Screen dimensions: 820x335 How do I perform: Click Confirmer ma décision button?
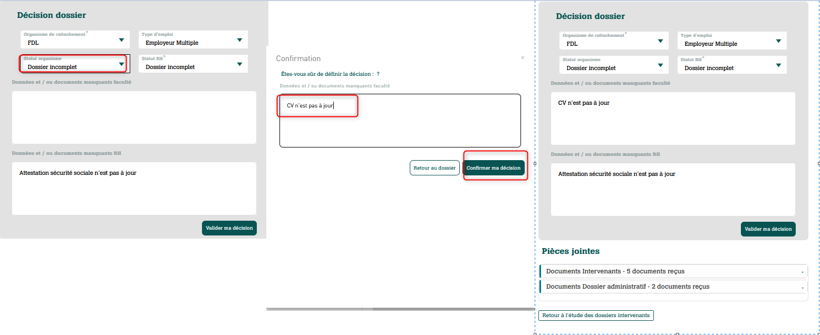(x=494, y=168)
